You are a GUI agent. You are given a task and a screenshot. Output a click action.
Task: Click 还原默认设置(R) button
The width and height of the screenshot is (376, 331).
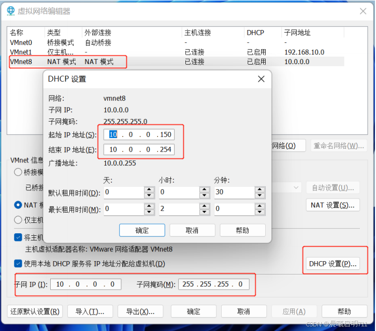coord(35,311)
